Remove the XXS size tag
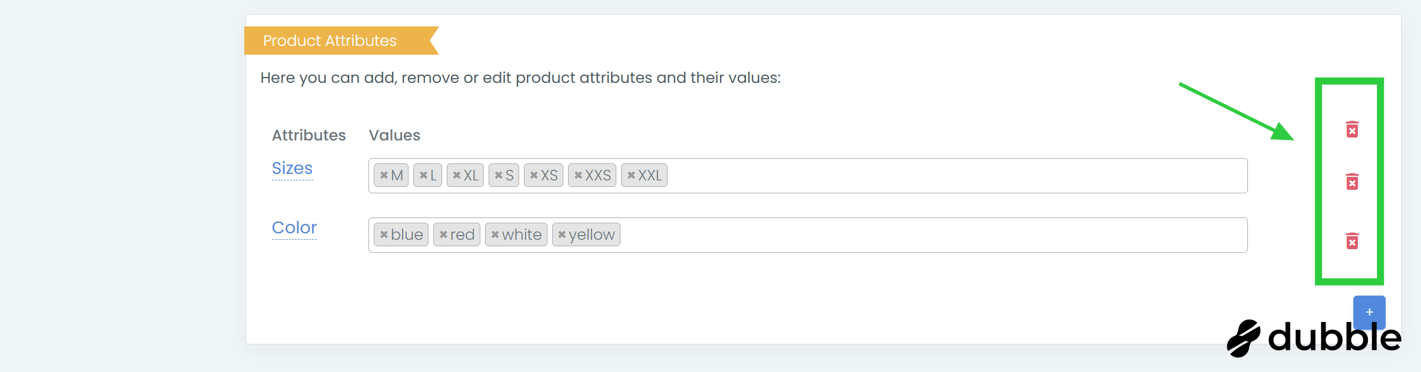This screenshot has width=1421, height=372. click(x=578, y=175)
